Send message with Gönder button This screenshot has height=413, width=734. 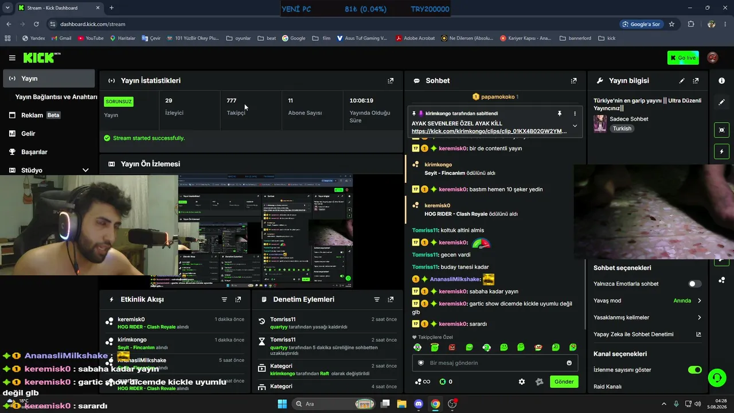[564, 381]
